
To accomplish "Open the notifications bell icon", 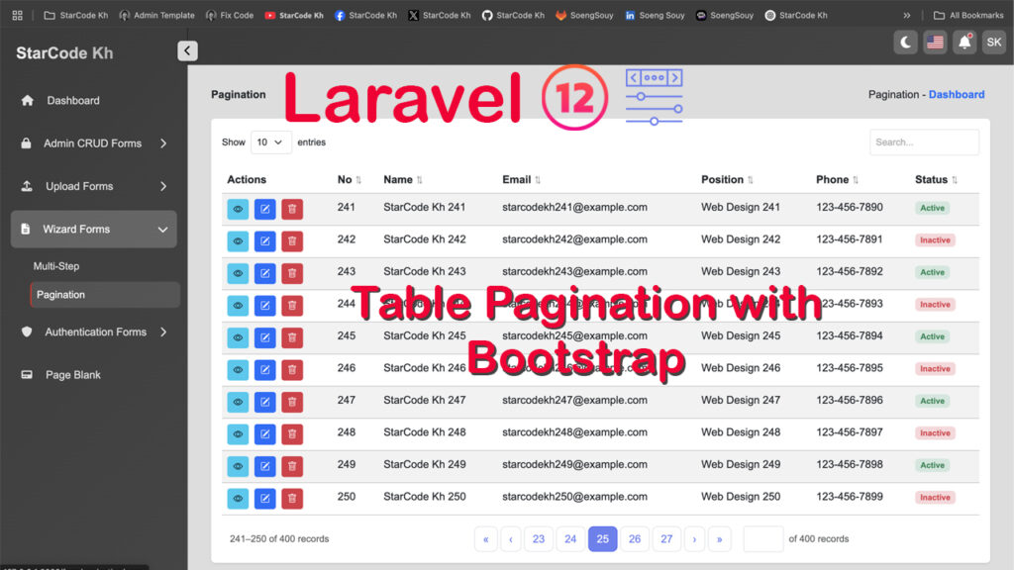I will [x=963, y=43].
